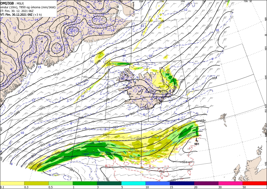The width and height of the screenshot is (267, 189).
Task: Click the '70N 5E' corner grid label
Action: [x=248, y=1]
